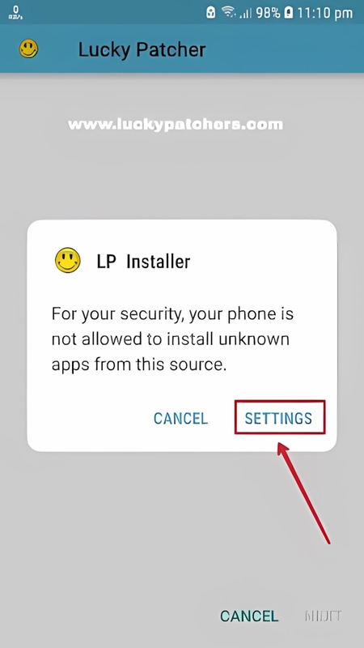Click the LP Installer dialog title

coord(143,261)
